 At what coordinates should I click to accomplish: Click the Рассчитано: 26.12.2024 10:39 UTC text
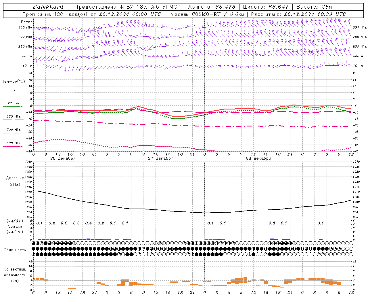(x=298, y=14)
